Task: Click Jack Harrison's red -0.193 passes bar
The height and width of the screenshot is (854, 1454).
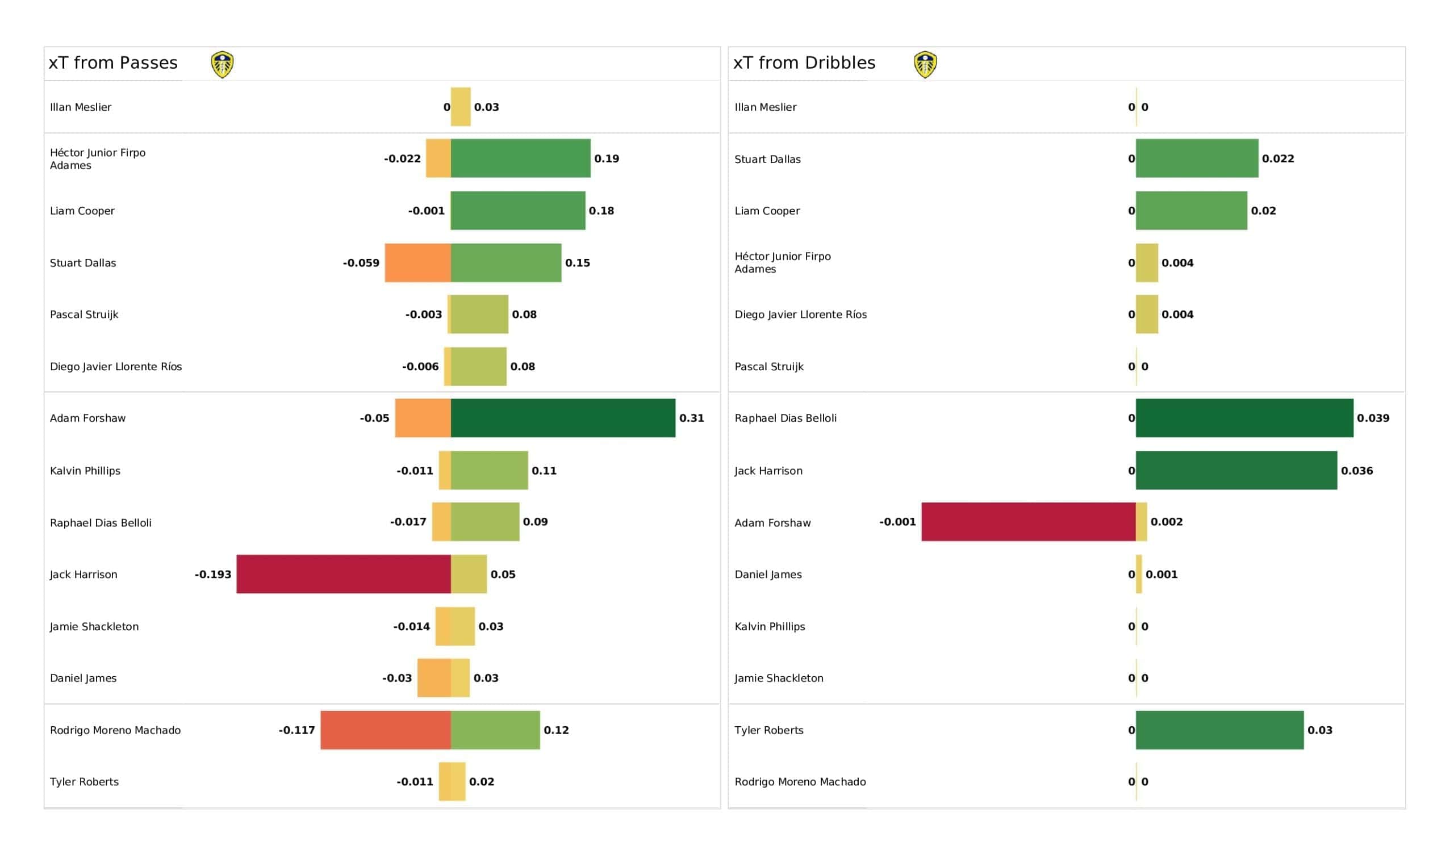Action: point(344,574)
